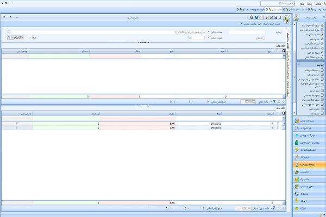
Task: Open the bank account combo box arrow
Action: click(9, 33)
